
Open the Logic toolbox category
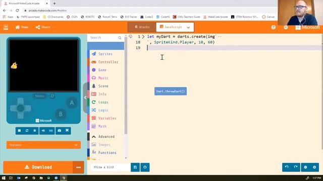point(105,110)
